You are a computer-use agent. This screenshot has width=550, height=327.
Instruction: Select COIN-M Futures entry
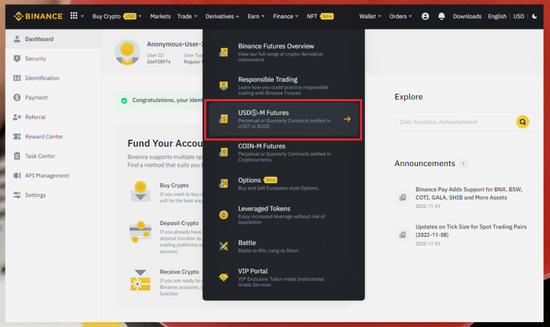click(x=283, y=152)
